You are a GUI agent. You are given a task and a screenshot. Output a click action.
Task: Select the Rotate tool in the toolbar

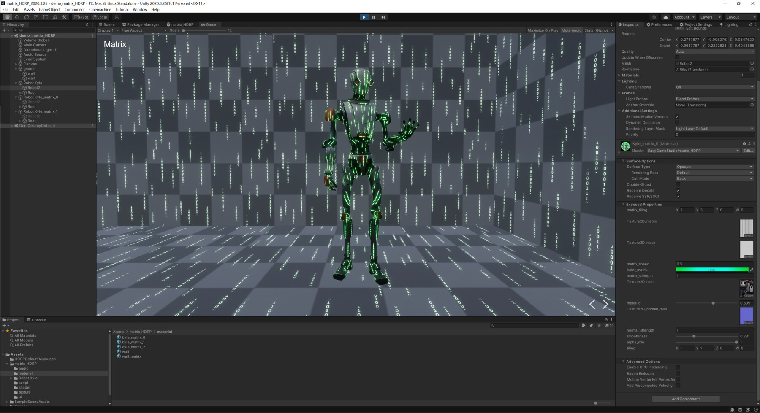[x=26, y=17]
